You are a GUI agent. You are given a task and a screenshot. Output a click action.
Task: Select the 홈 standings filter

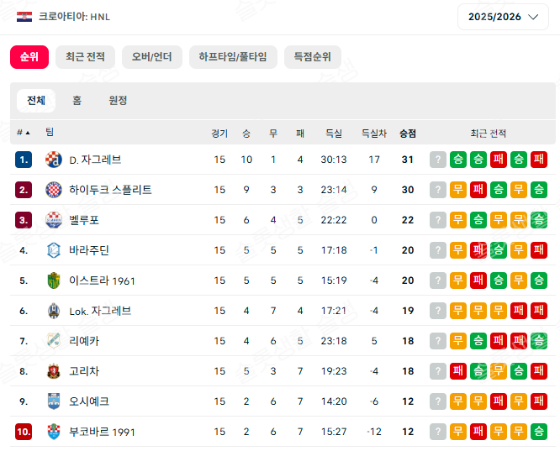77,101
